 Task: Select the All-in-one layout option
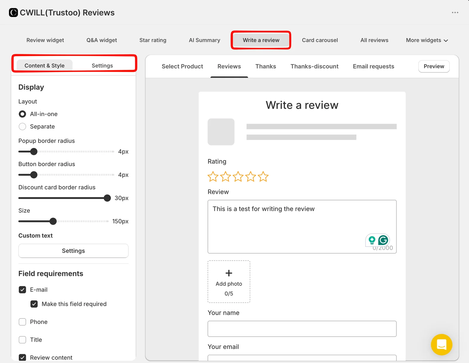pos(22,114)
